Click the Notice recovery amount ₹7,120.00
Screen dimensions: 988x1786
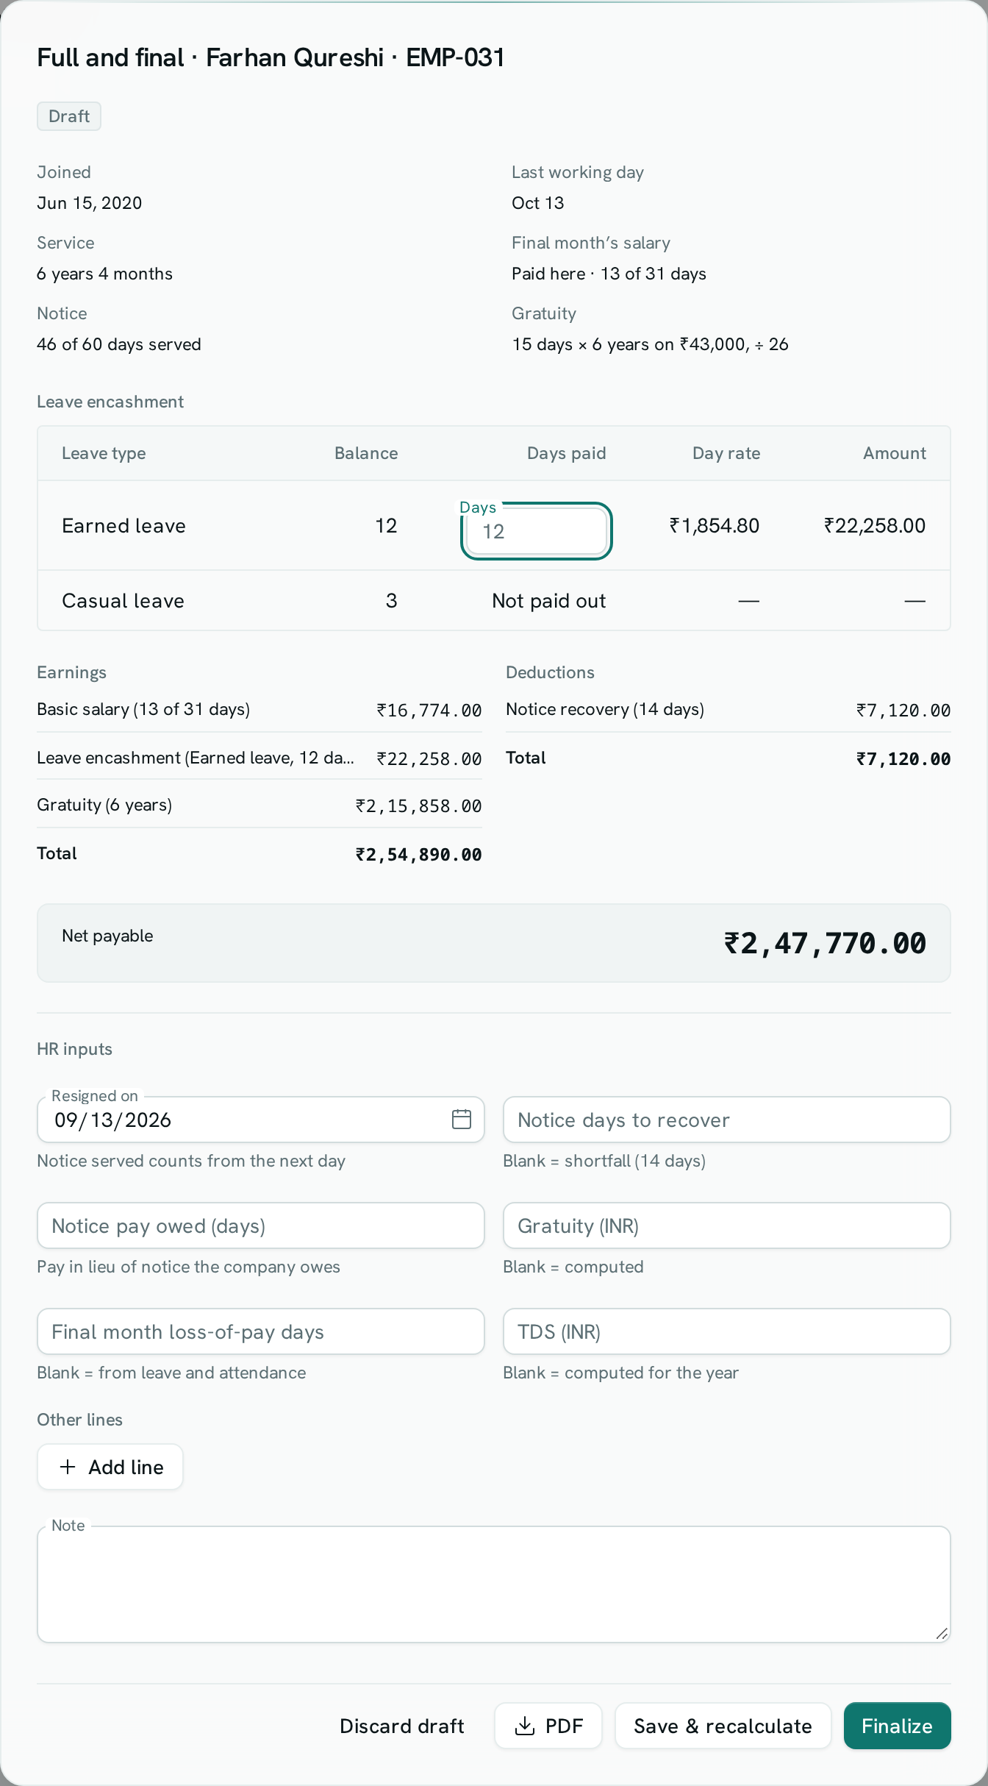[903, 710]
